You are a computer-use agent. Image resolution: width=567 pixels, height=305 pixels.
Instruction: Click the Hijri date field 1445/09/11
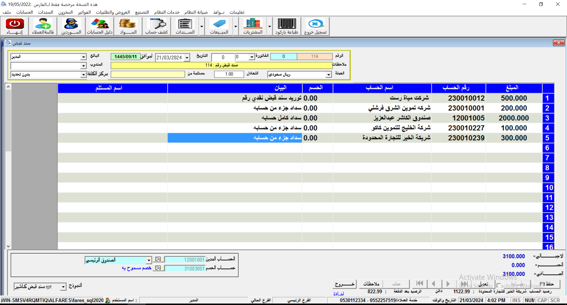tap(126, 57)
